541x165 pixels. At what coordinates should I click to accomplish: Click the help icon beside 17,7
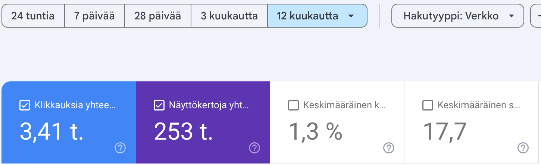pos(523,148)
